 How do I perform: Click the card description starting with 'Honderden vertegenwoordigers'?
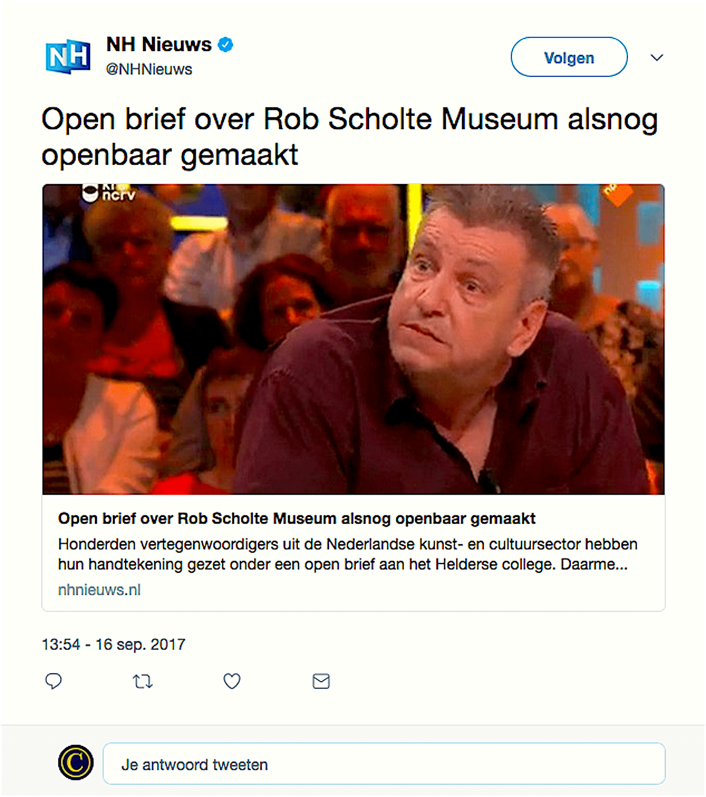(x=347, y=554)
